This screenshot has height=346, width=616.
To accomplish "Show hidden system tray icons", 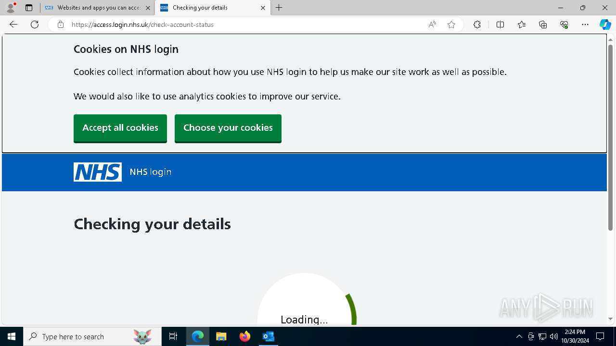I will coord(519,336).
